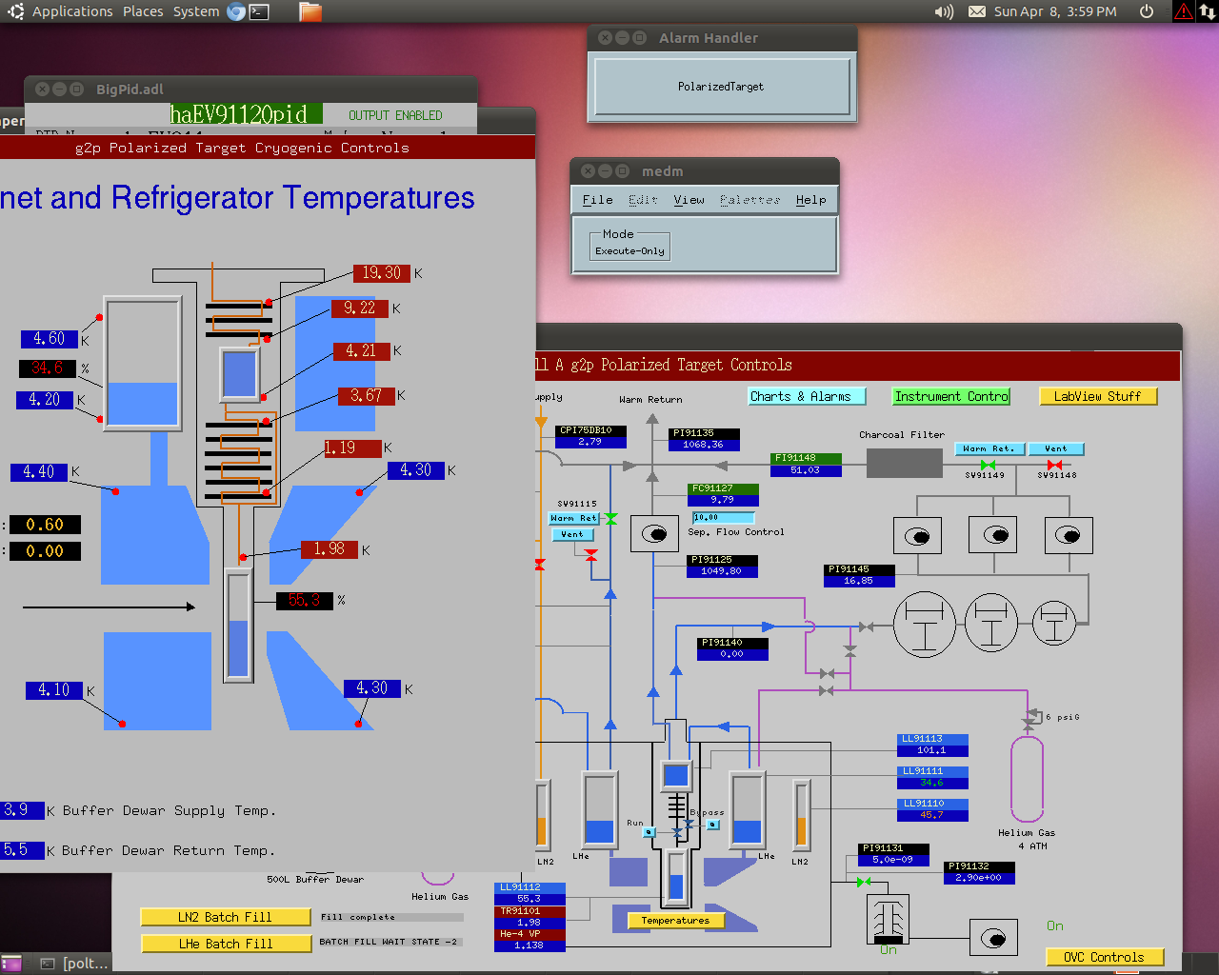Toggle the Run valve button

click(x=649, y=832)
